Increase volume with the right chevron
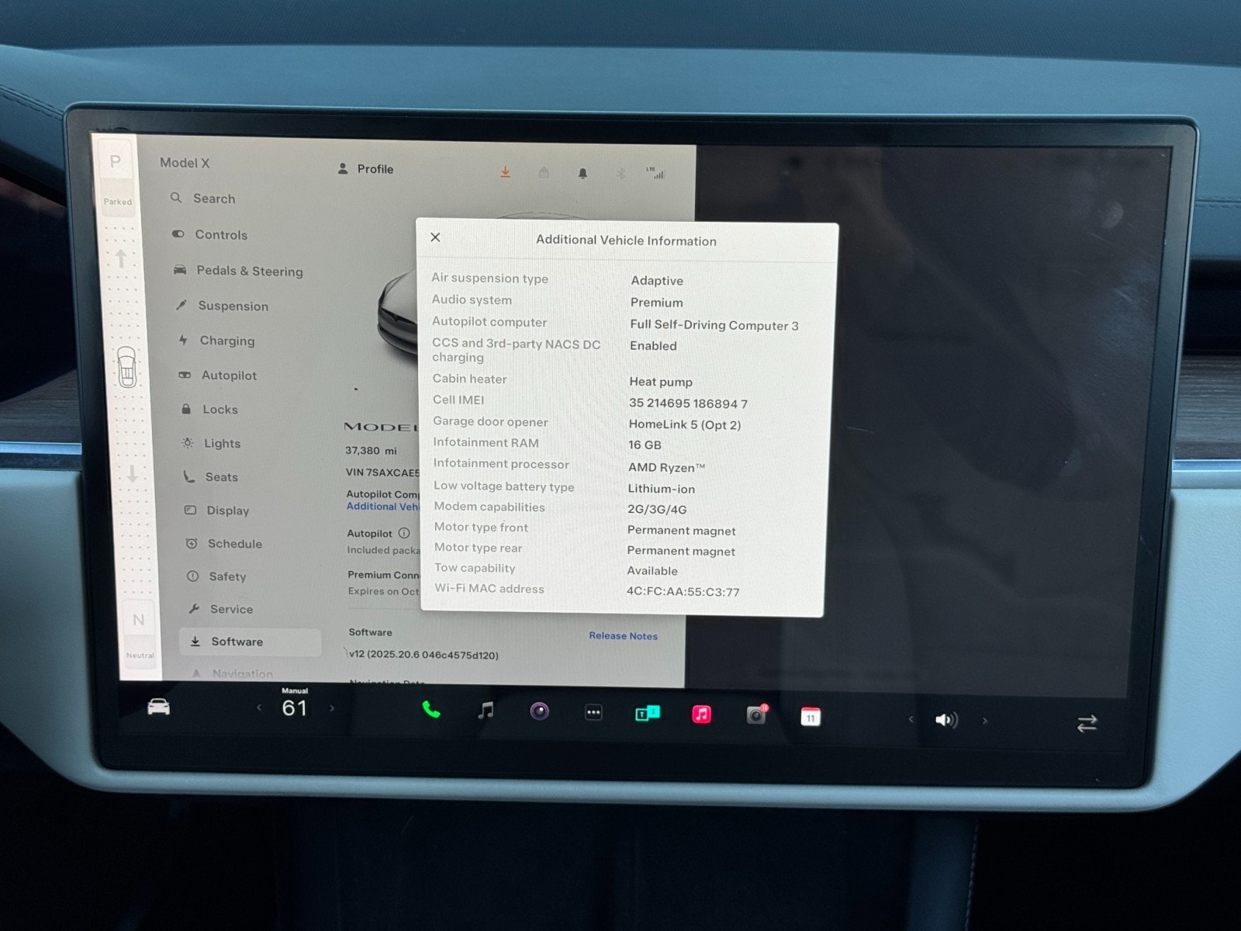 tap(985, 721)
